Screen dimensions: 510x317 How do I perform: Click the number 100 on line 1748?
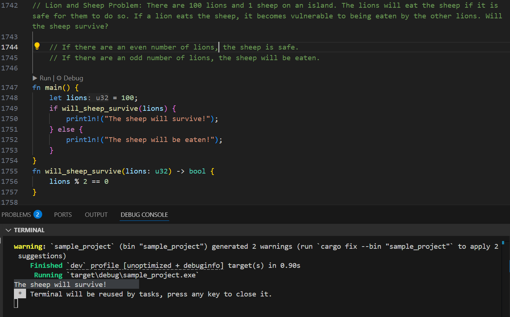point(127,98)
